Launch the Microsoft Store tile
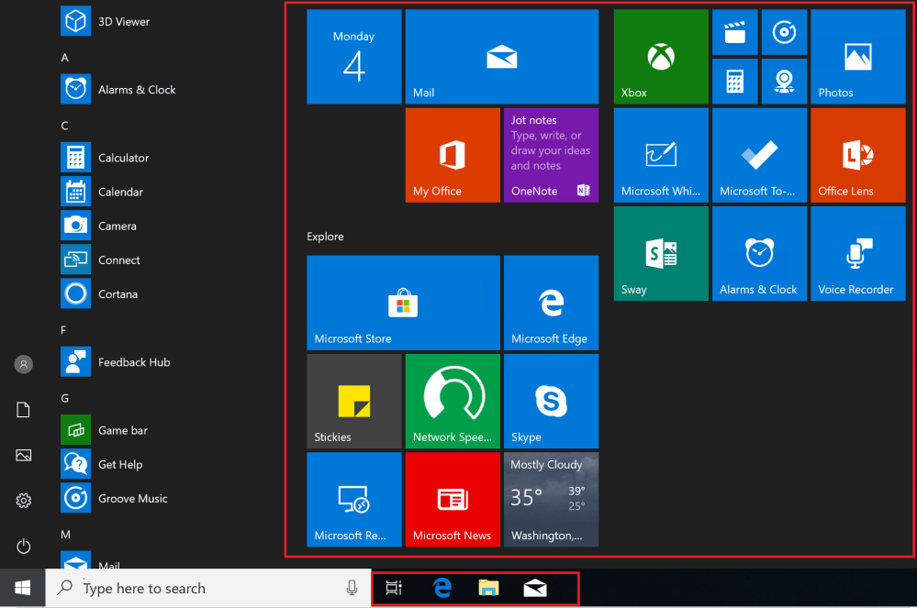917x608 pixels. (403, 303)
